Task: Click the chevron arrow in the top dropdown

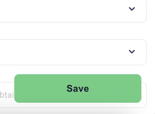Action: point(132,9)
